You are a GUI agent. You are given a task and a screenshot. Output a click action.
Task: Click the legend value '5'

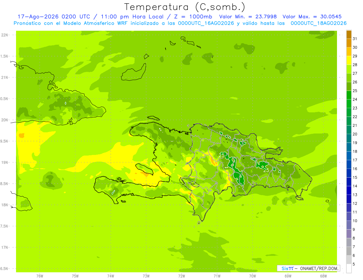tap(354, 264)
